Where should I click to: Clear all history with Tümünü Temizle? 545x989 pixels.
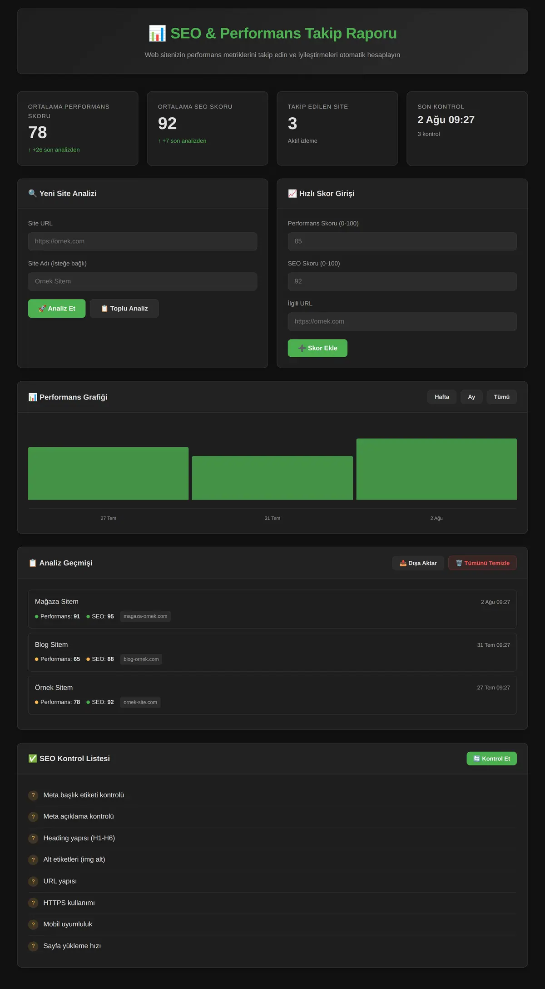(x=482, y=563)
